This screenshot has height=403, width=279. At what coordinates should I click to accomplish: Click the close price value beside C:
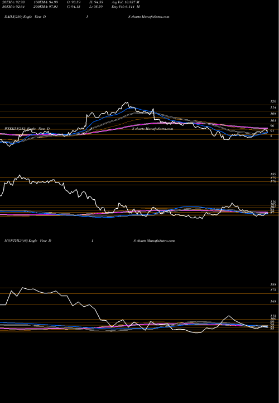pos(76,7)
